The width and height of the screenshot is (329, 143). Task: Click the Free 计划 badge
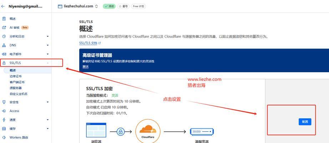(138, 6)
